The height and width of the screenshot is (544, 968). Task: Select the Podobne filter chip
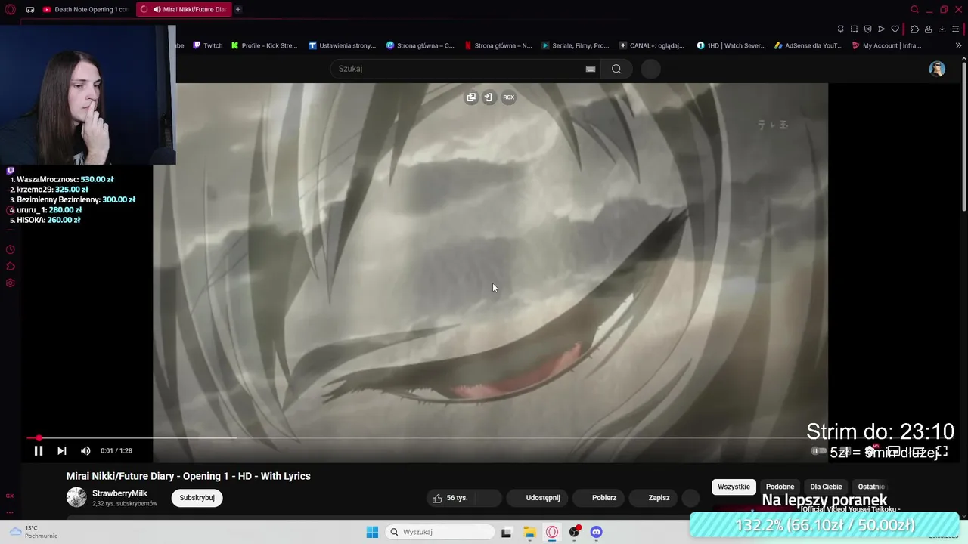point(780,487)
